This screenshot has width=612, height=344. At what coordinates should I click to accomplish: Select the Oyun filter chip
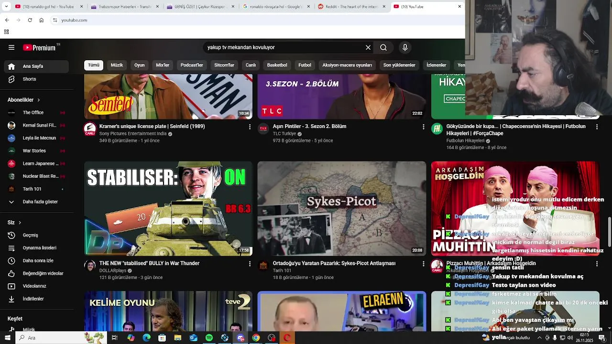139,65
